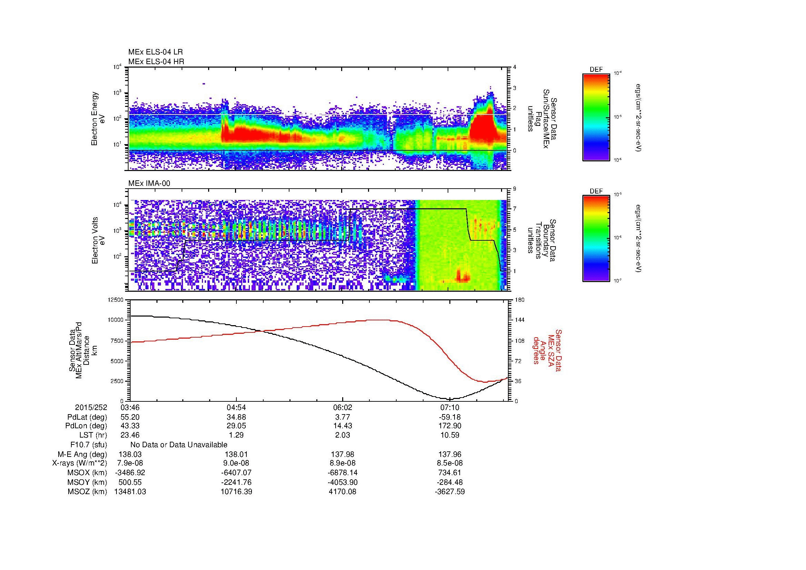Image resolution: width=806 pixels, height=570 pixels.
Task: Click the lower DEF color bar for IMA
Action: pos(596,239)
